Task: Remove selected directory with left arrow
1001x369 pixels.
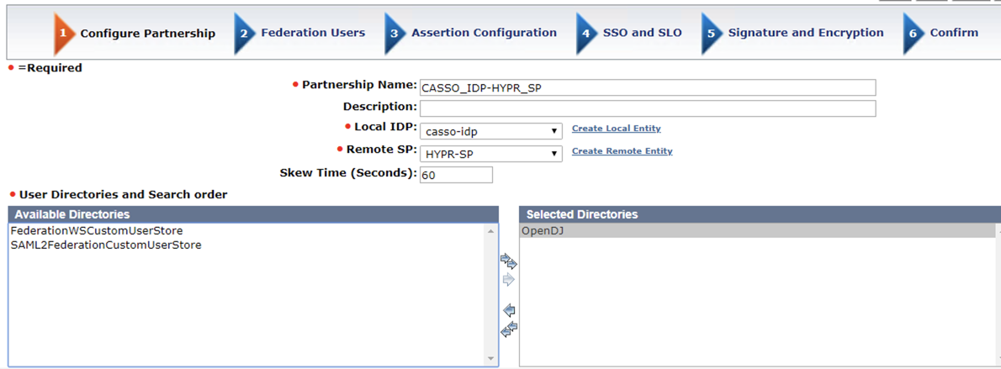Action: 509,311
